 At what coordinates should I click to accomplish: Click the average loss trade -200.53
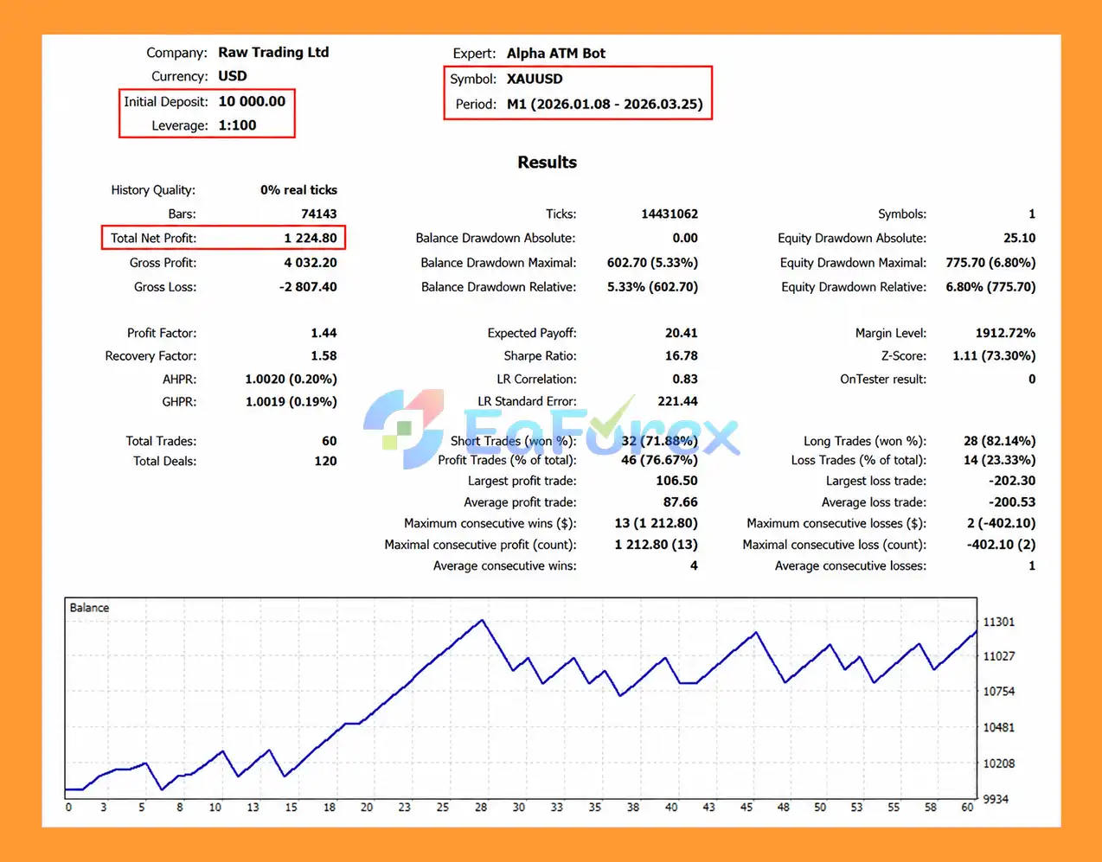coord(1012,501)
